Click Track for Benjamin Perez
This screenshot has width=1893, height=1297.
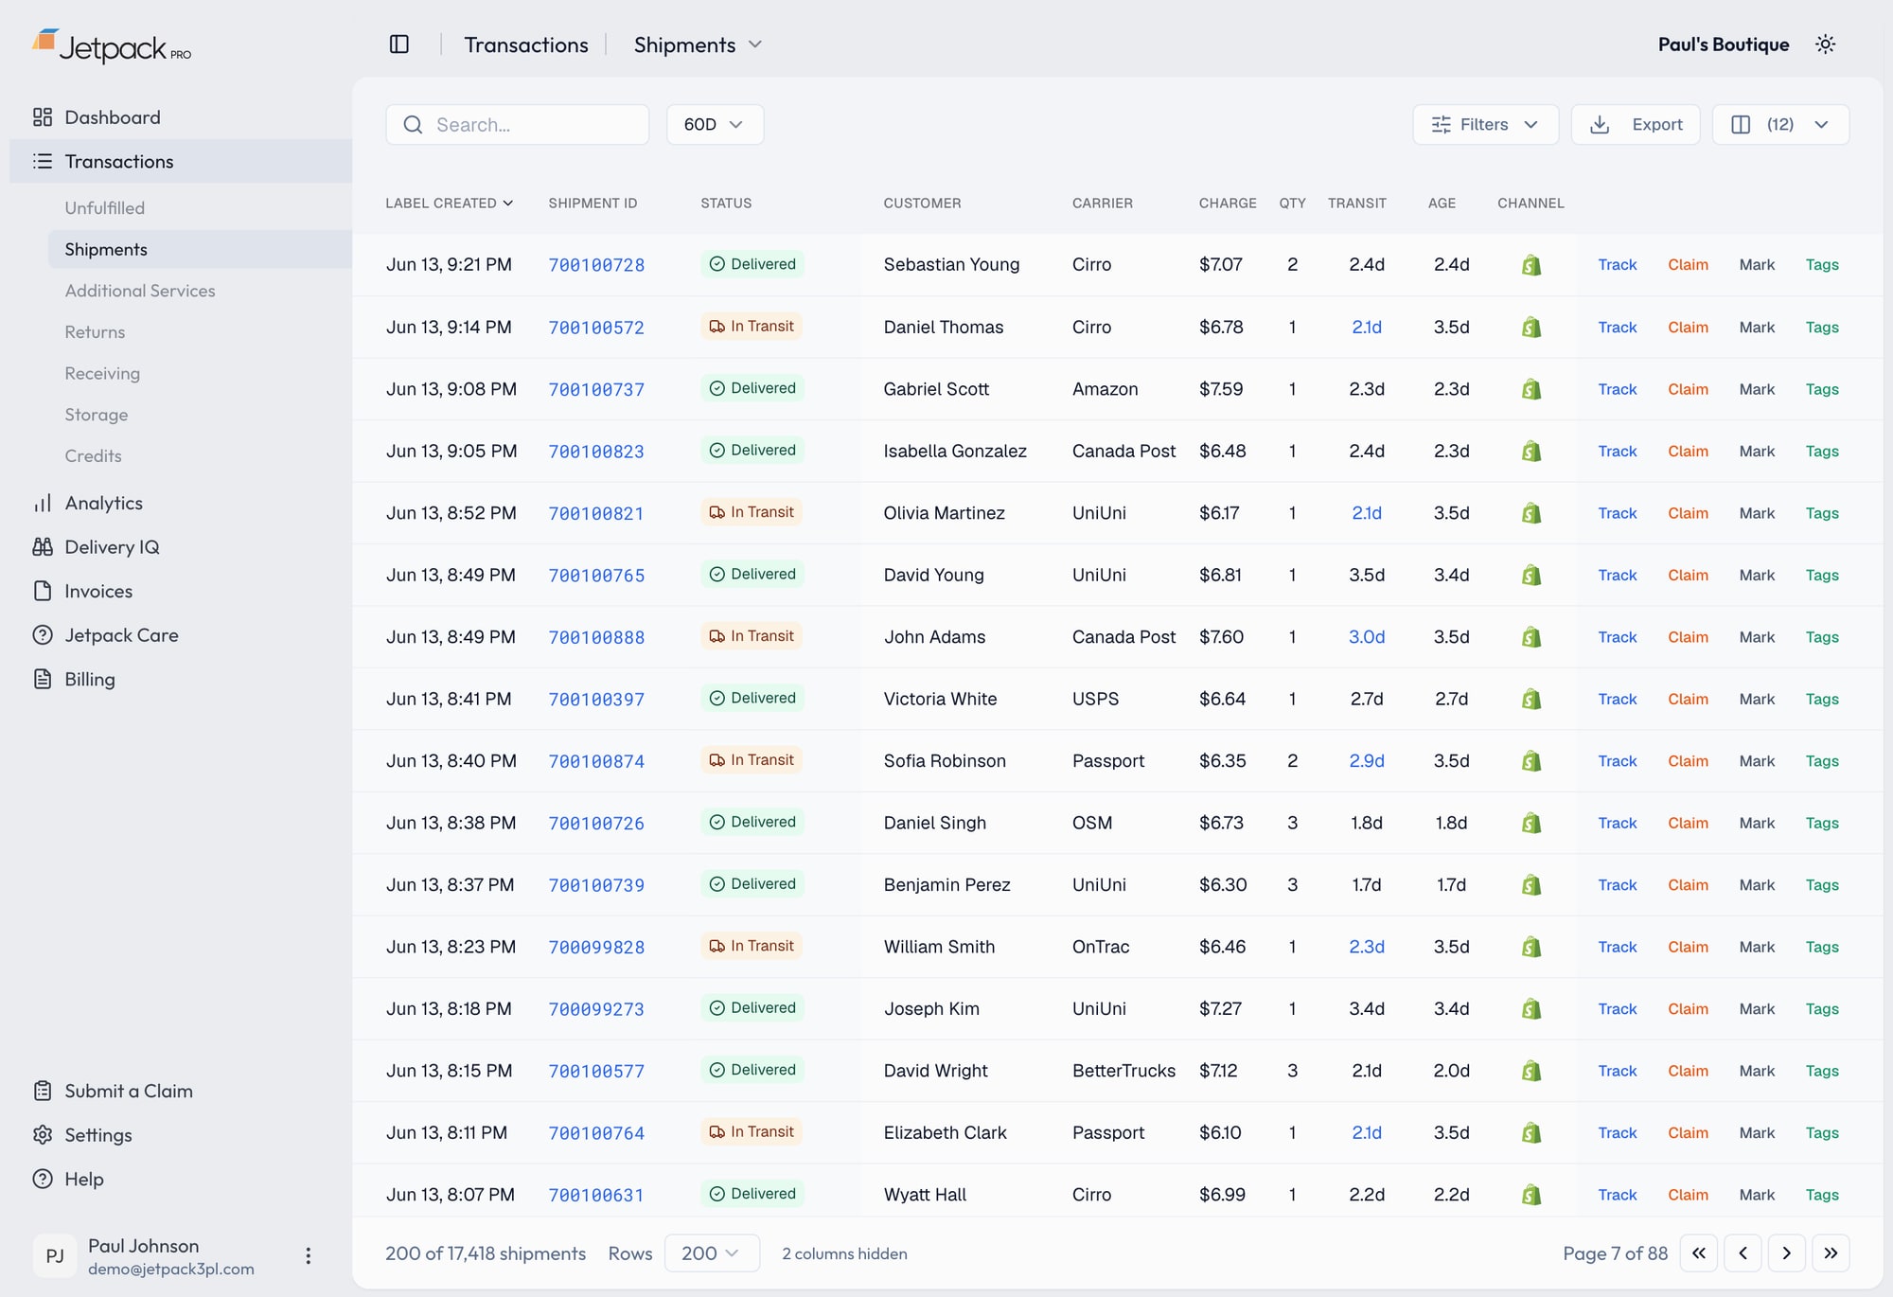[x=1617, y=885]
